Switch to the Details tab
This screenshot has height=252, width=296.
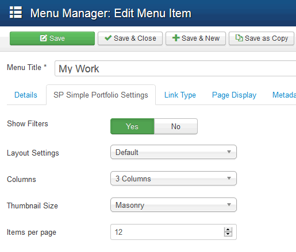coord(26,95)
